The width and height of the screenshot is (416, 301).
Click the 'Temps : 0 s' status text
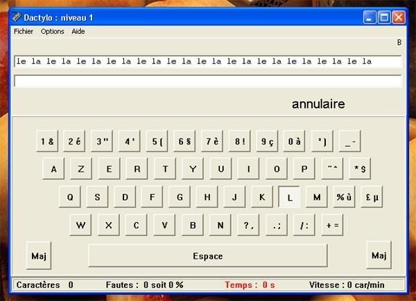click(x=250, y=285)
